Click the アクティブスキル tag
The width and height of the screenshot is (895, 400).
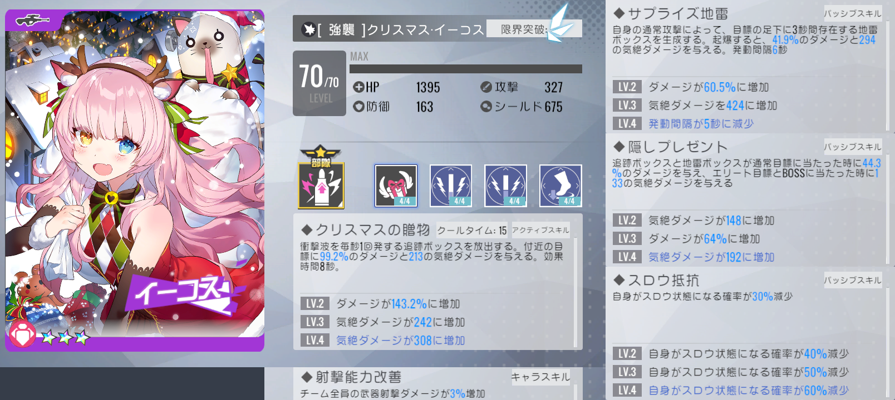[x=540, y=230]
